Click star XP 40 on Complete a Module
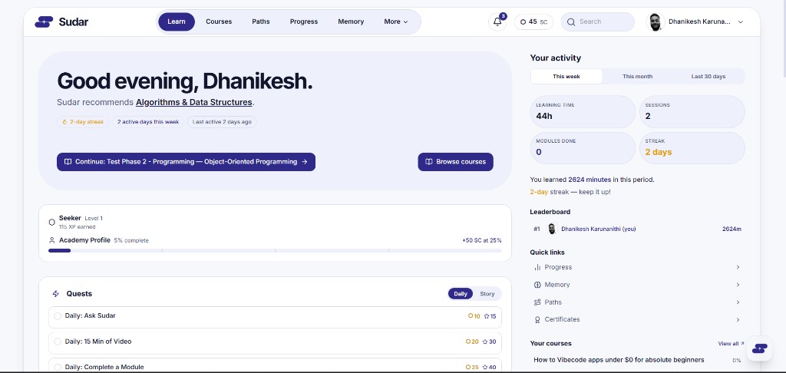 [489, 367]
